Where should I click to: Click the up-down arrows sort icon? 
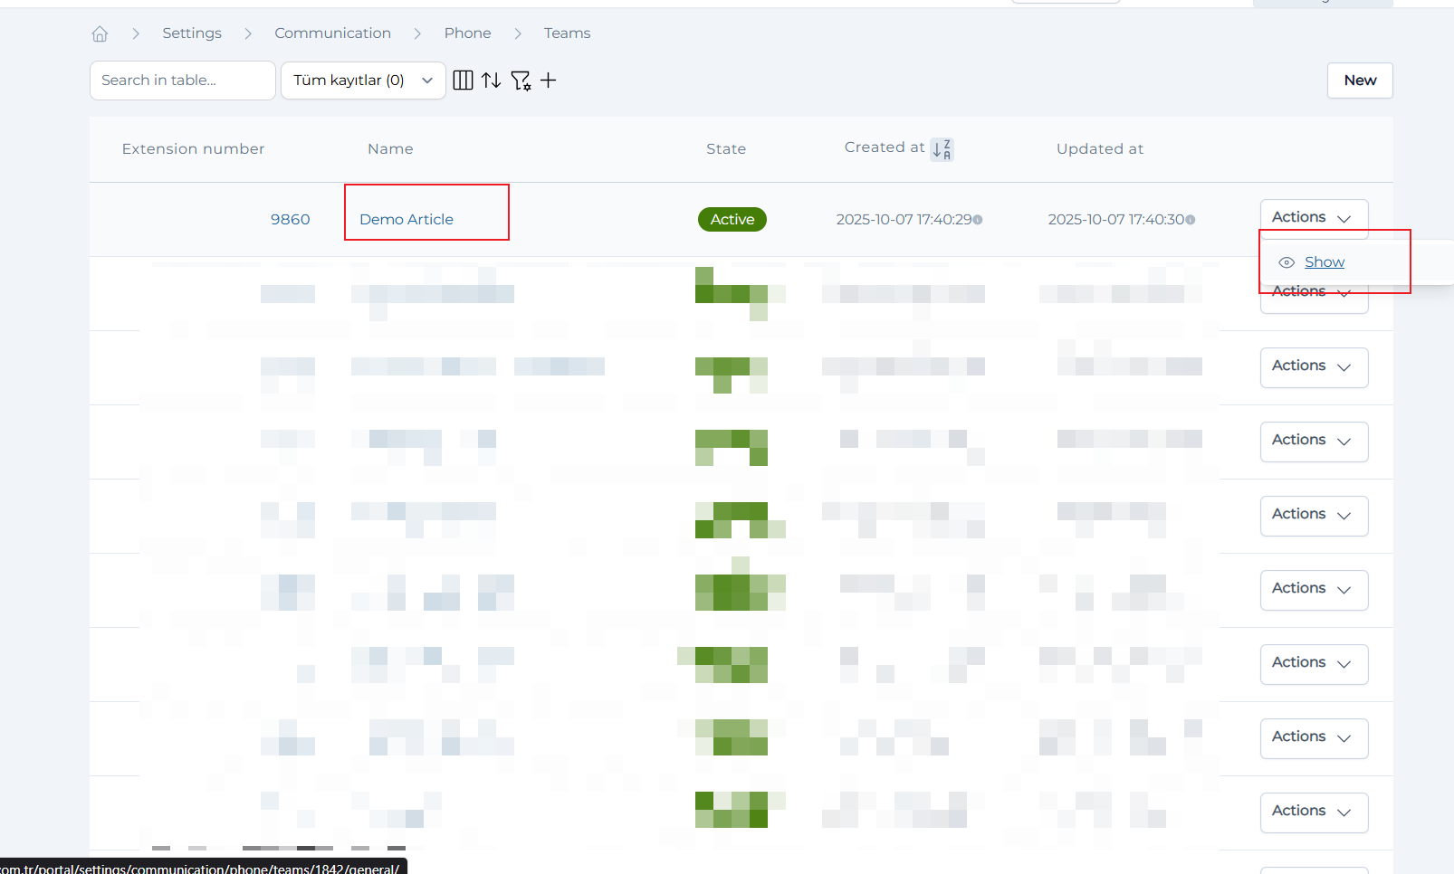point(492,81)
